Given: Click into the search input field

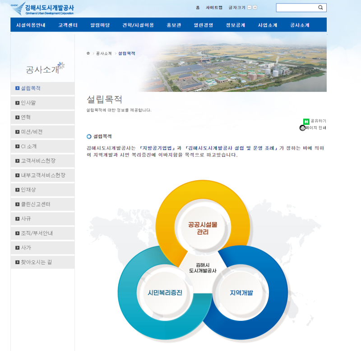Looking at the screenshot, I should (x=296, y=8).
